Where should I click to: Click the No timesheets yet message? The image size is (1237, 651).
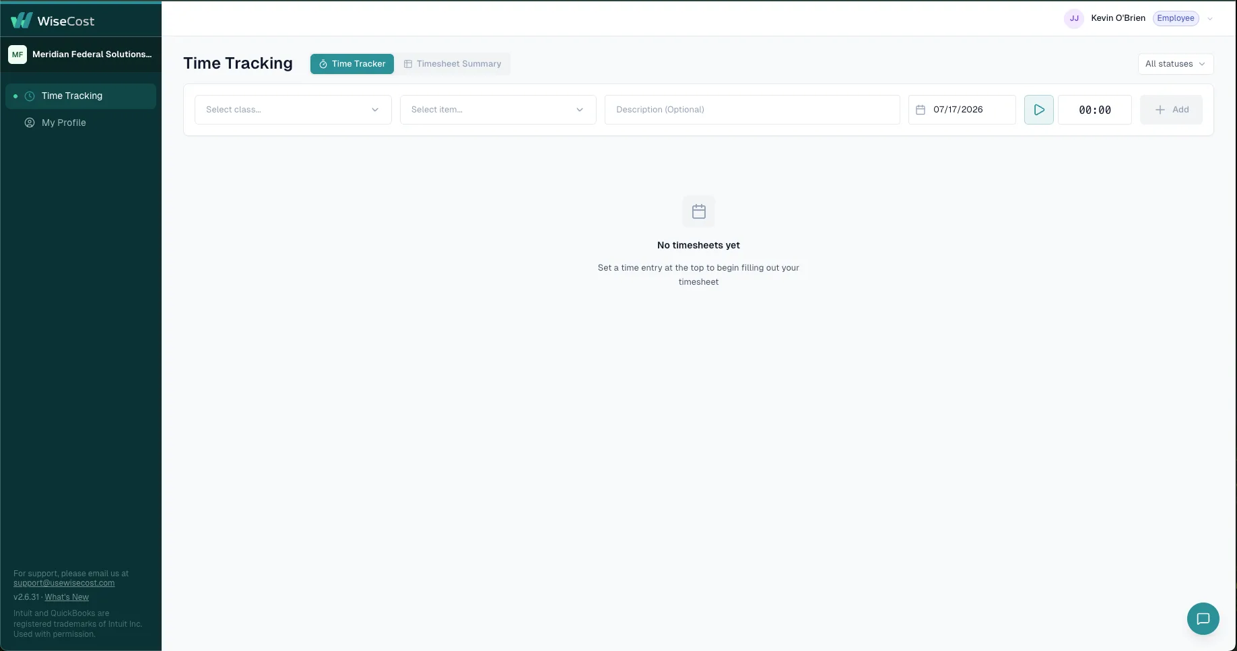(x=698, y=245)
